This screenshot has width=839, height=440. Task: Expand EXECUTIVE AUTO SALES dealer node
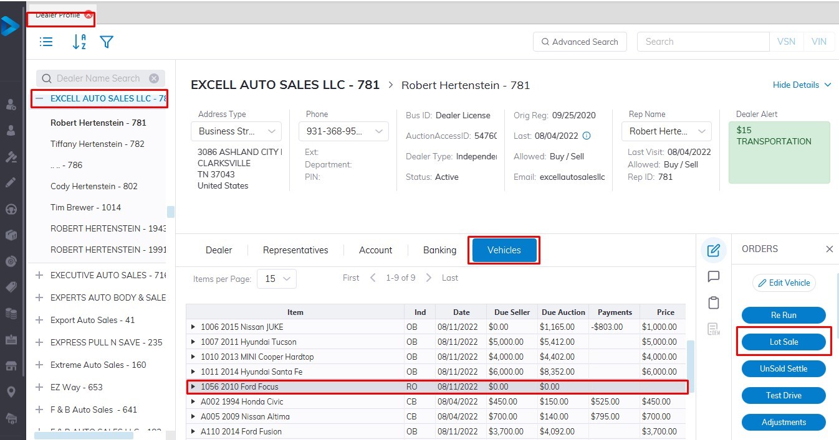pos(39,275)
